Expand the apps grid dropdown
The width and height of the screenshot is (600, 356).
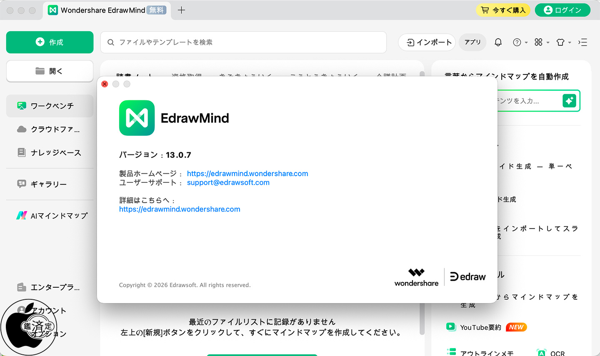tap(541, 42)
